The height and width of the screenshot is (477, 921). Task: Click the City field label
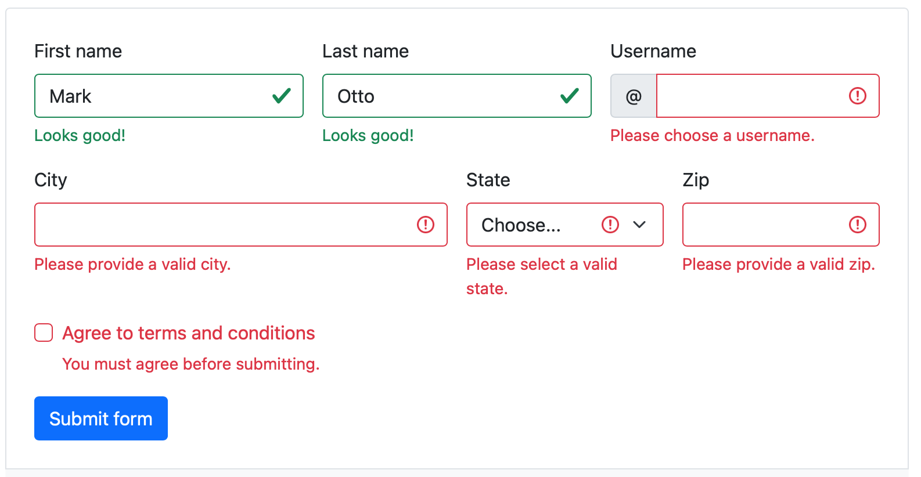pos(51,180)
